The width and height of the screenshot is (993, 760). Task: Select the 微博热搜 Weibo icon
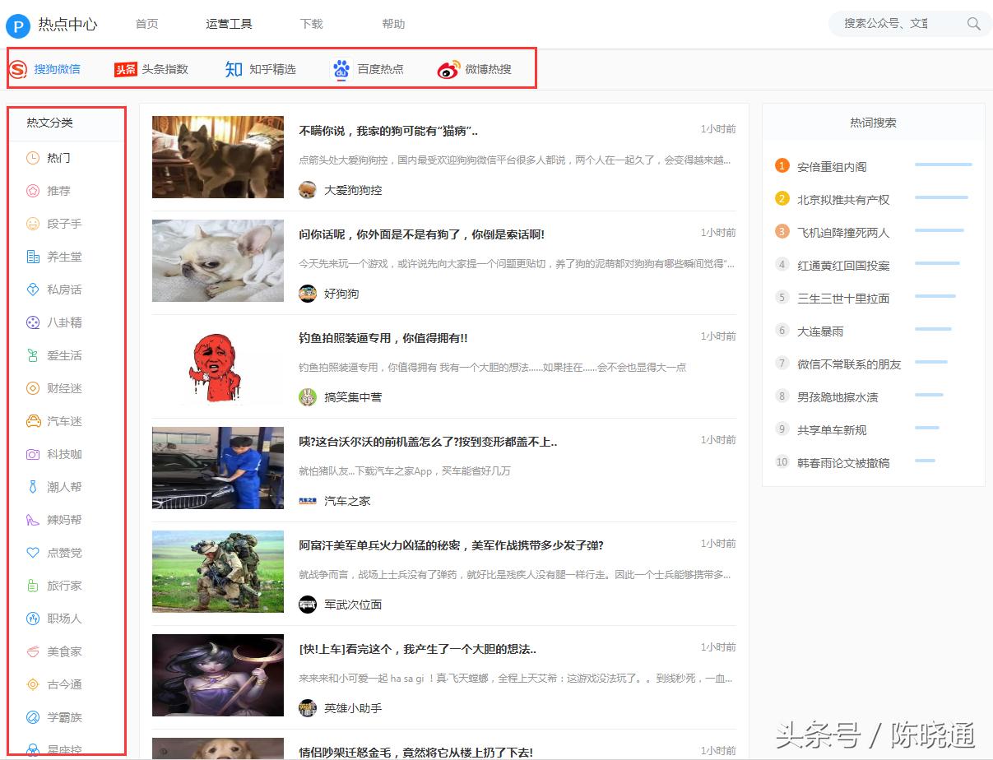[x=448, y=70]
